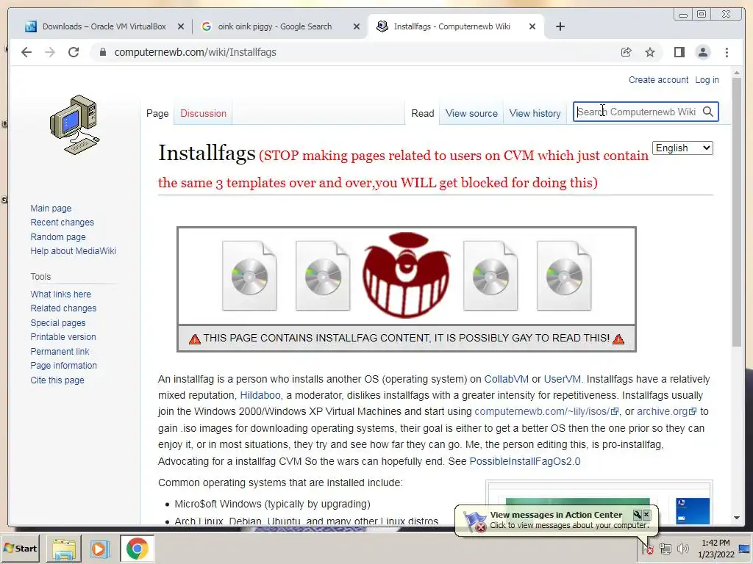Open the Chrome three-dot menu
This screenshot has height=564, width=753.
click(727, 52)
